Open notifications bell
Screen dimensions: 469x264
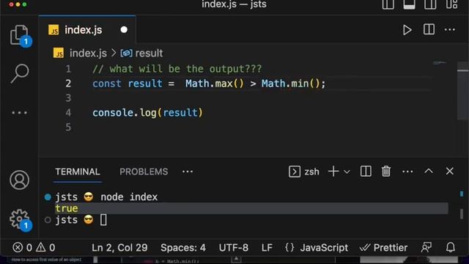click(451, 248)
